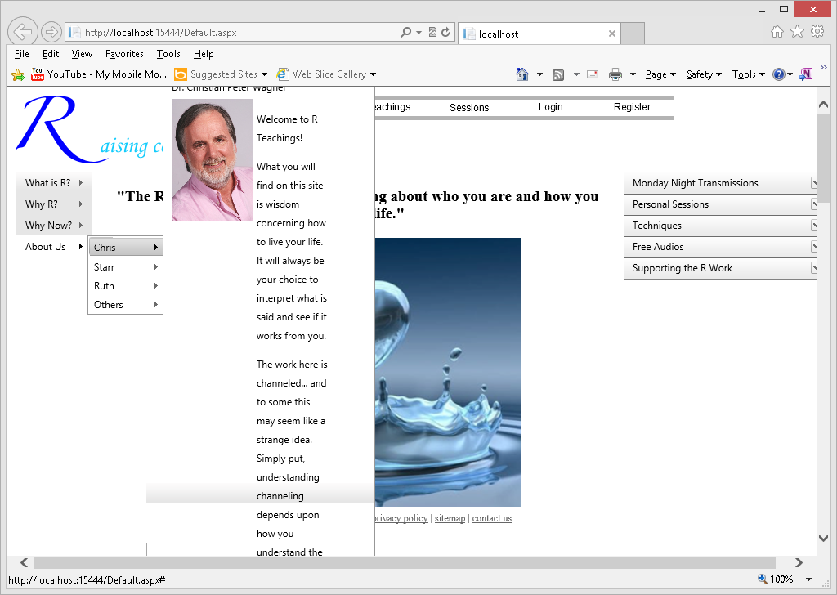Open YouTube favorites bar shortcut
The image size is (837, 595).
point(99,74)
